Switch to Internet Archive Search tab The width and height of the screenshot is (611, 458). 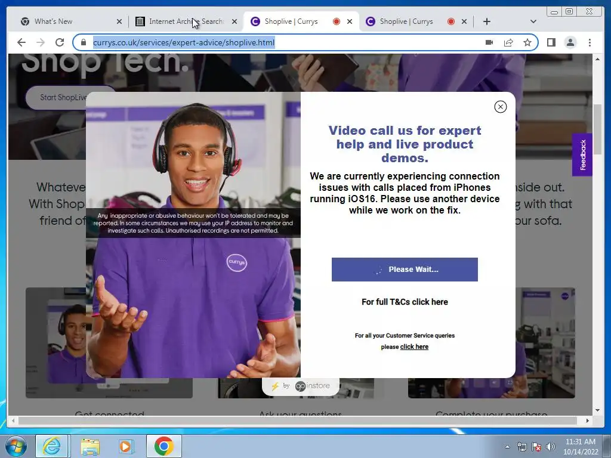(186, 21)
